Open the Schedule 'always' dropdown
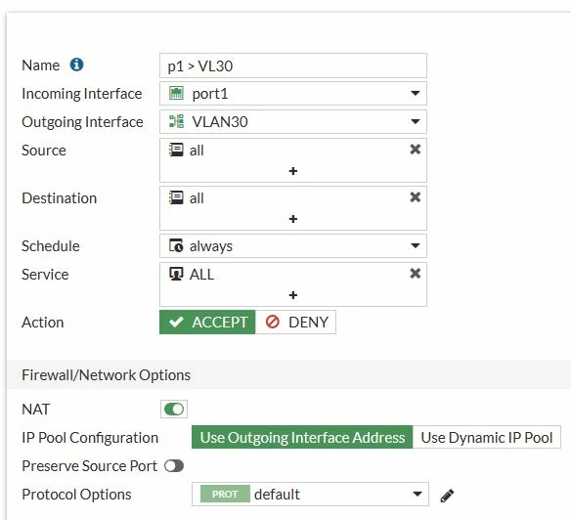This screenshot has width=571, height=520. (x=293, y=245)
